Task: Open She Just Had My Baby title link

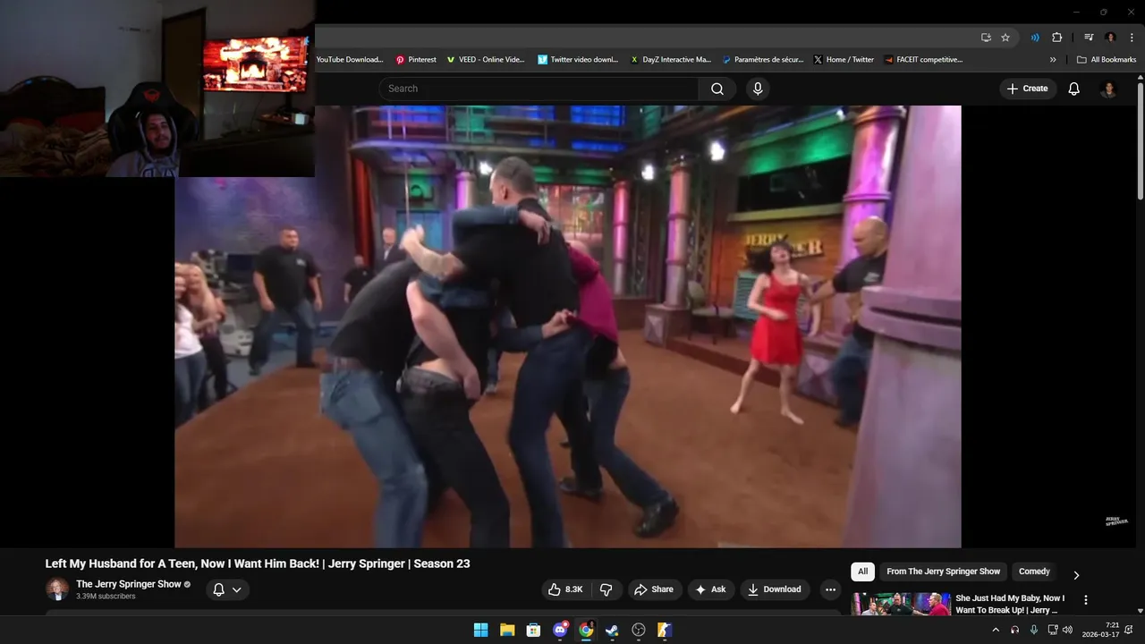Action: (x=1010, y=604)
